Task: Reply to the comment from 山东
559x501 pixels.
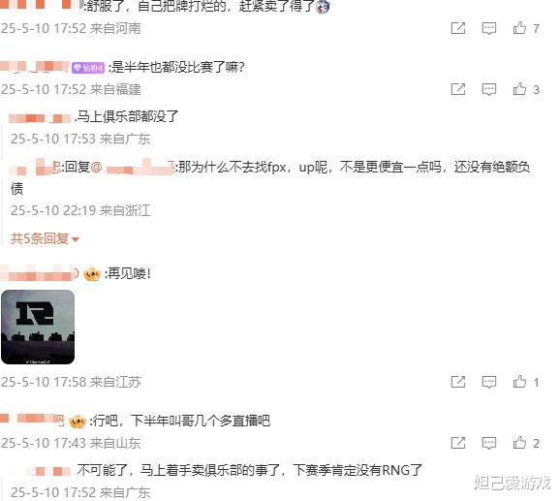Action: coord(489,443)
